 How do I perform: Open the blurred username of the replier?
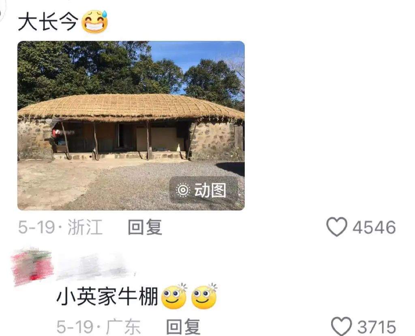tap(95, 267)
